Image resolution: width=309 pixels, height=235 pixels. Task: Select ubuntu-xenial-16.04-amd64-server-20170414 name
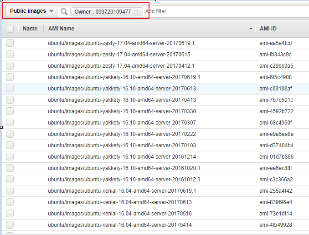pos(120,225)
